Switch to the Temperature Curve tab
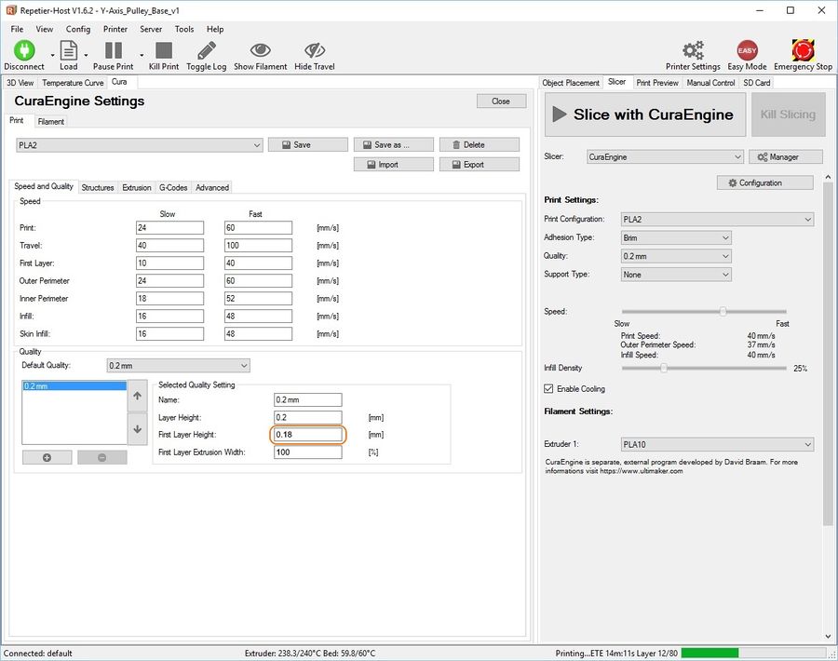The height and width of the screenshot is (661, 838). (73, 83)
